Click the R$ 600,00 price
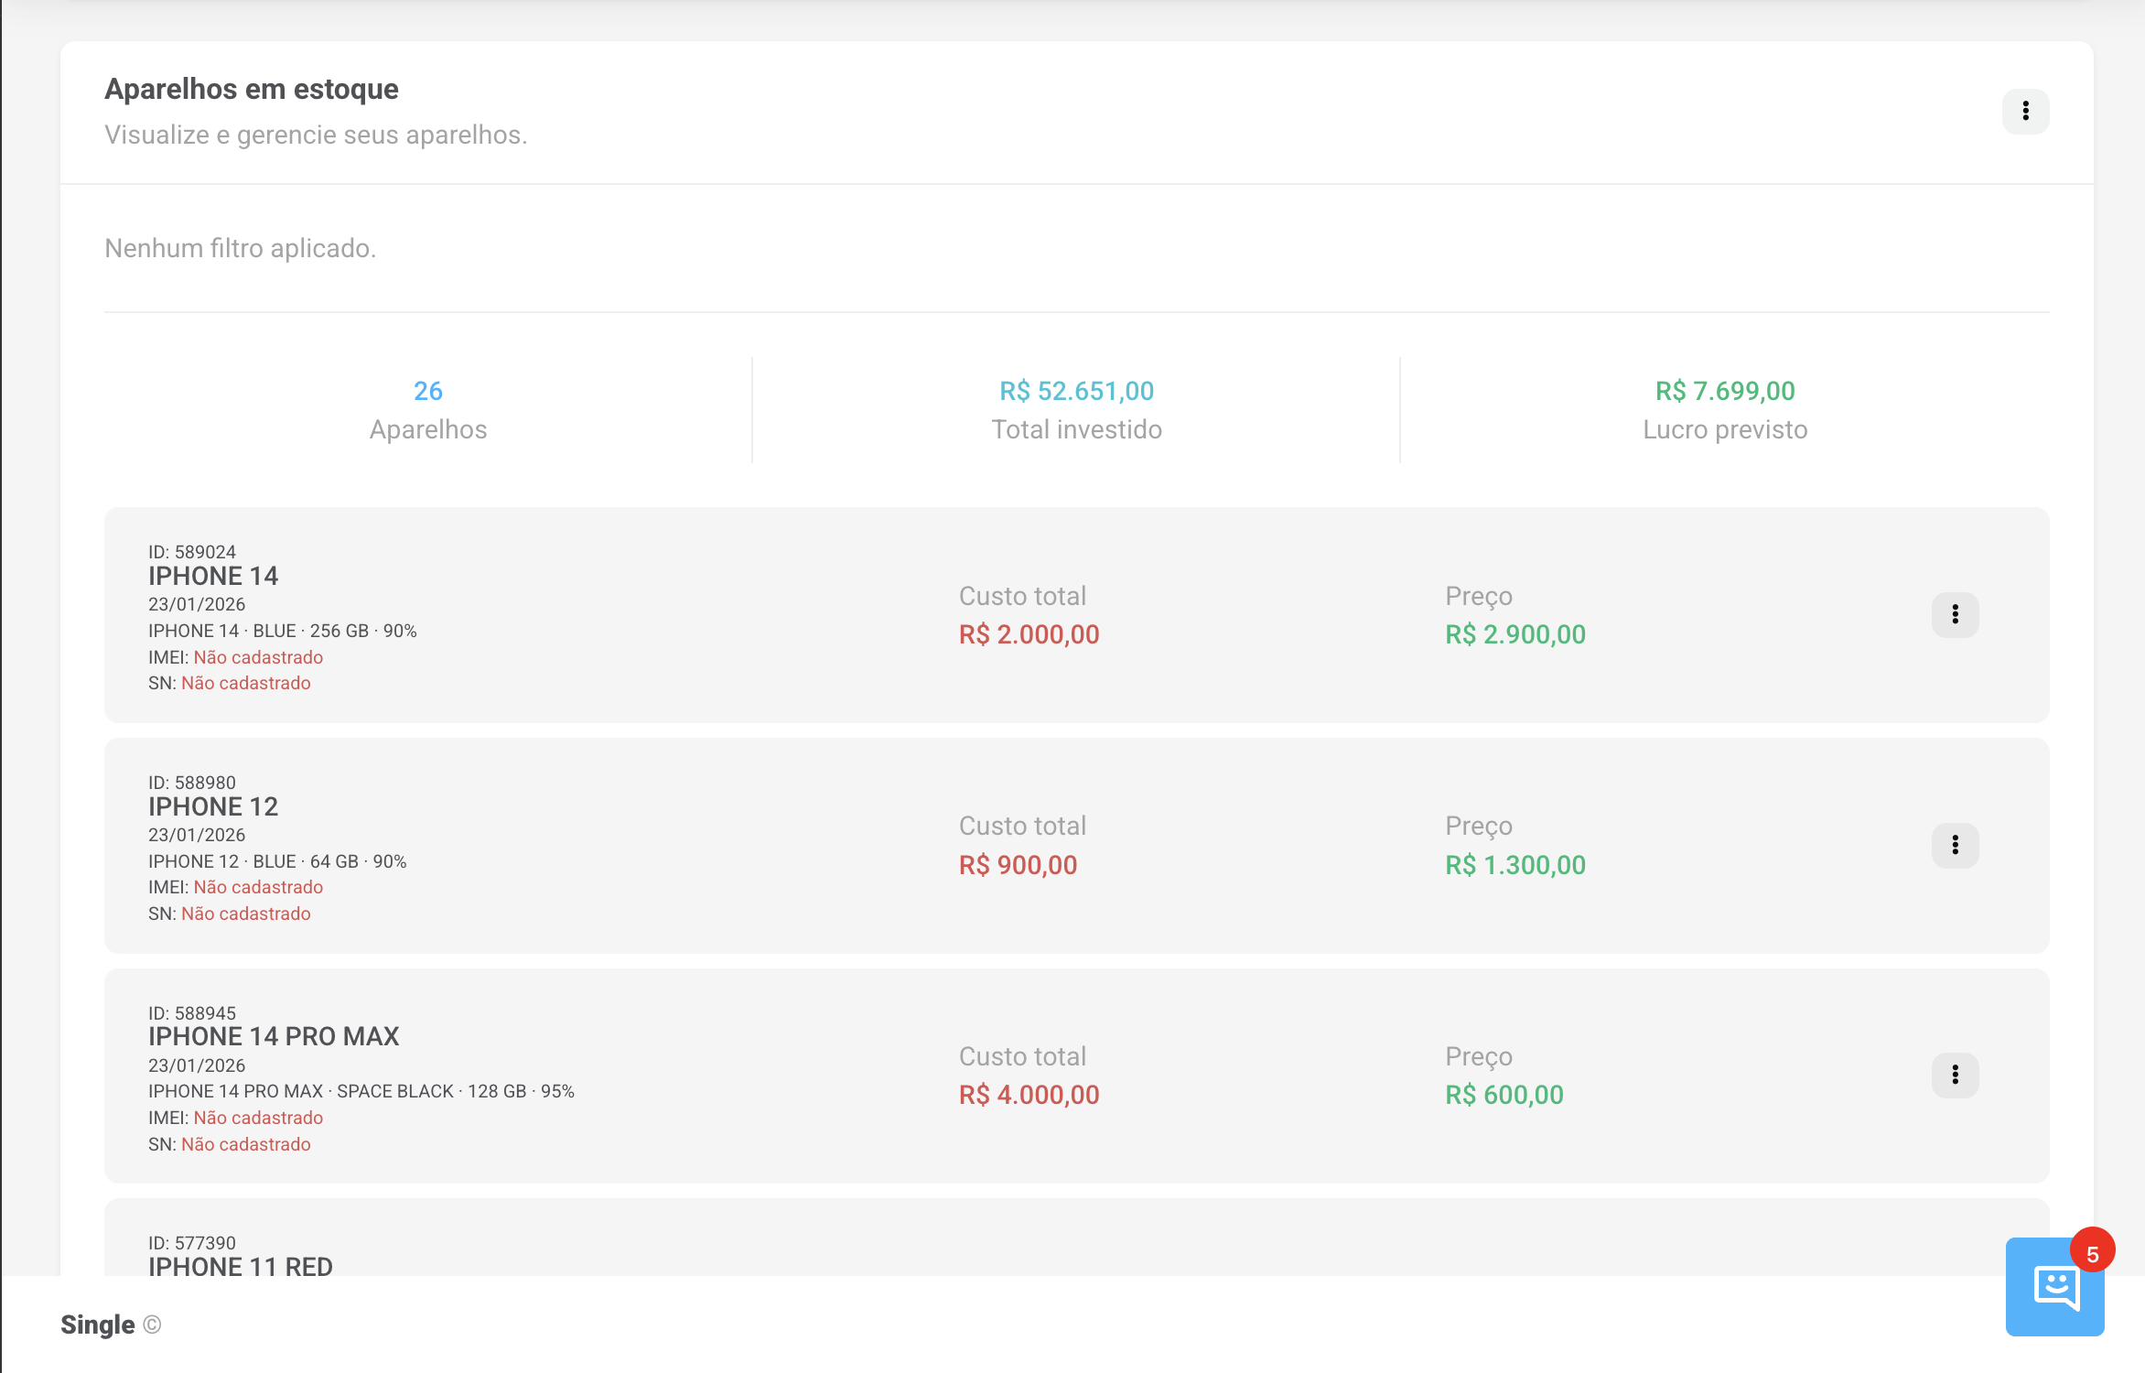The height and width of the screenshot is (1373, 2145). point(1504,1095)
